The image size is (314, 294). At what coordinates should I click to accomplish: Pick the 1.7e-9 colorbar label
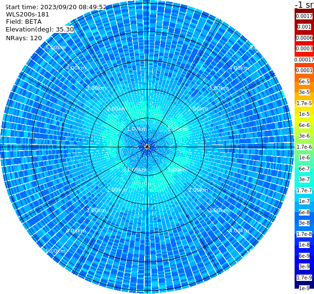coord(304,278)
